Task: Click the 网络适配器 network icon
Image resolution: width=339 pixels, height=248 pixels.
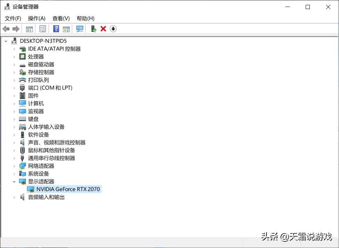Action: [x=23, y=166]
